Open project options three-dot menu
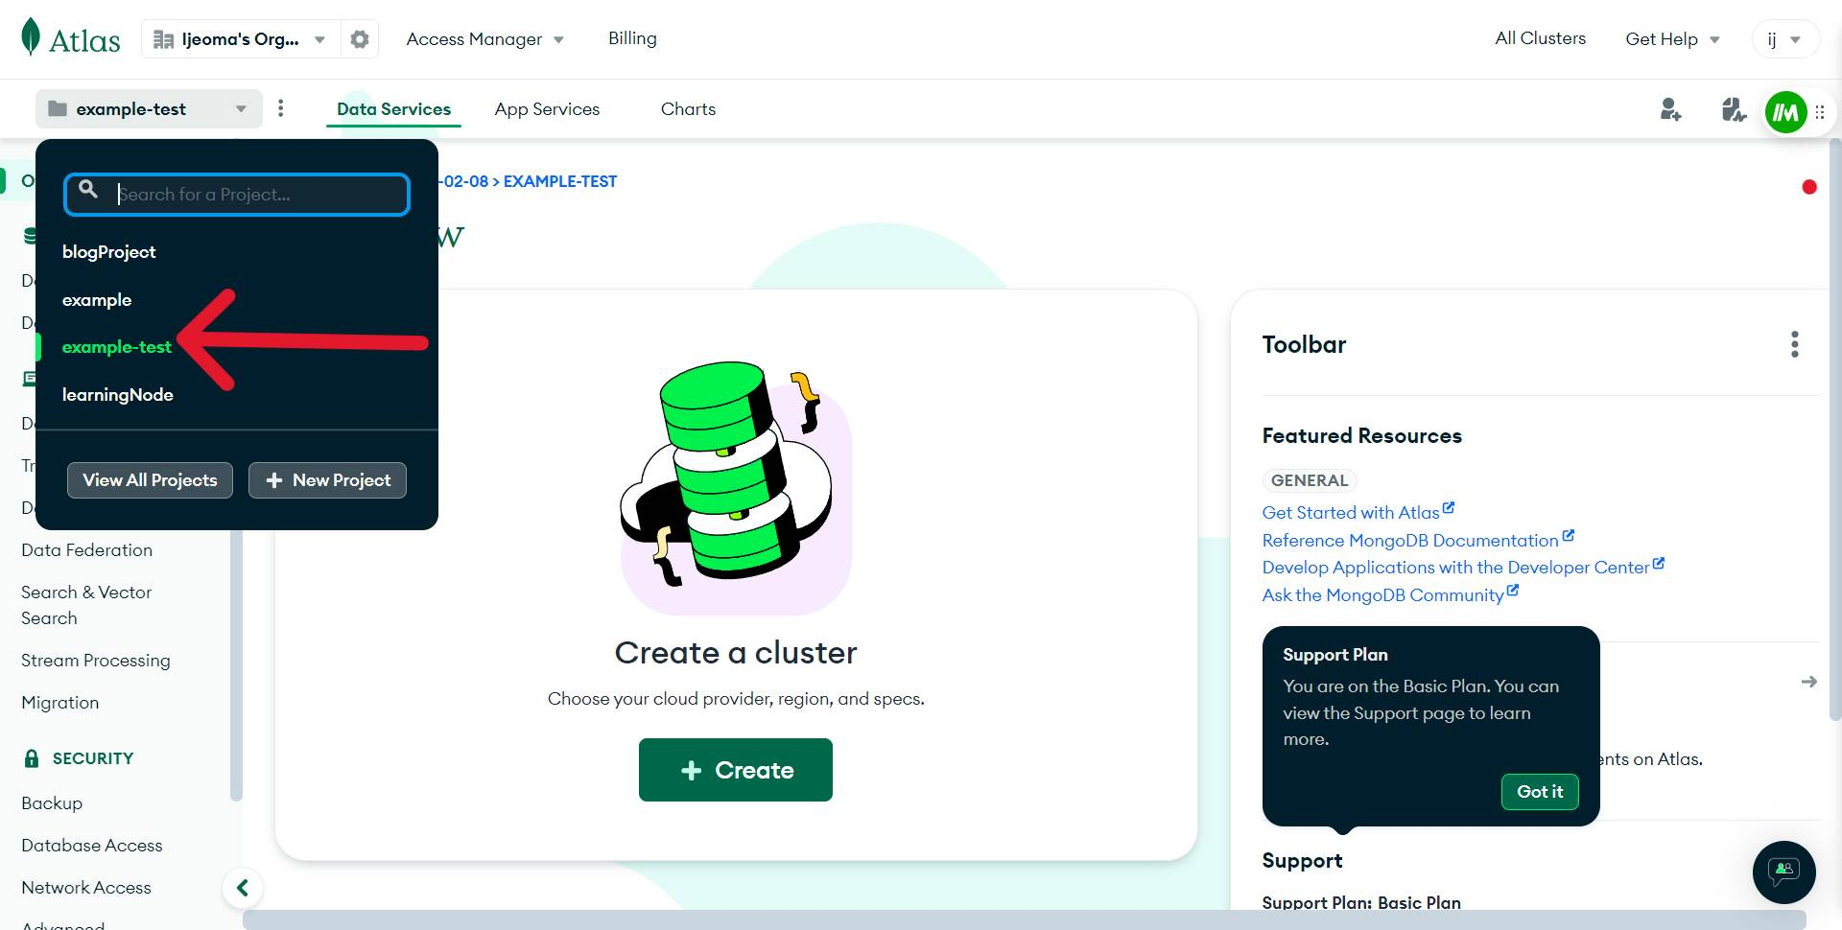This screenshot has width=1842, height=930. [281, 108]
